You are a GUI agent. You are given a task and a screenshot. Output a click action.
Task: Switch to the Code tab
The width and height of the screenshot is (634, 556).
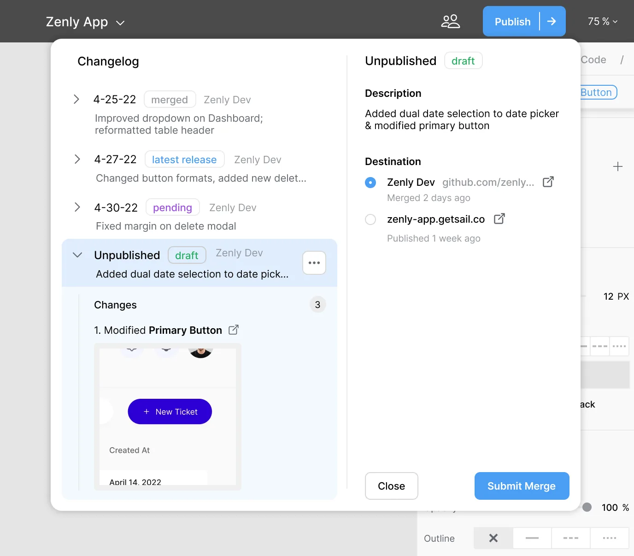pos(593,59)
